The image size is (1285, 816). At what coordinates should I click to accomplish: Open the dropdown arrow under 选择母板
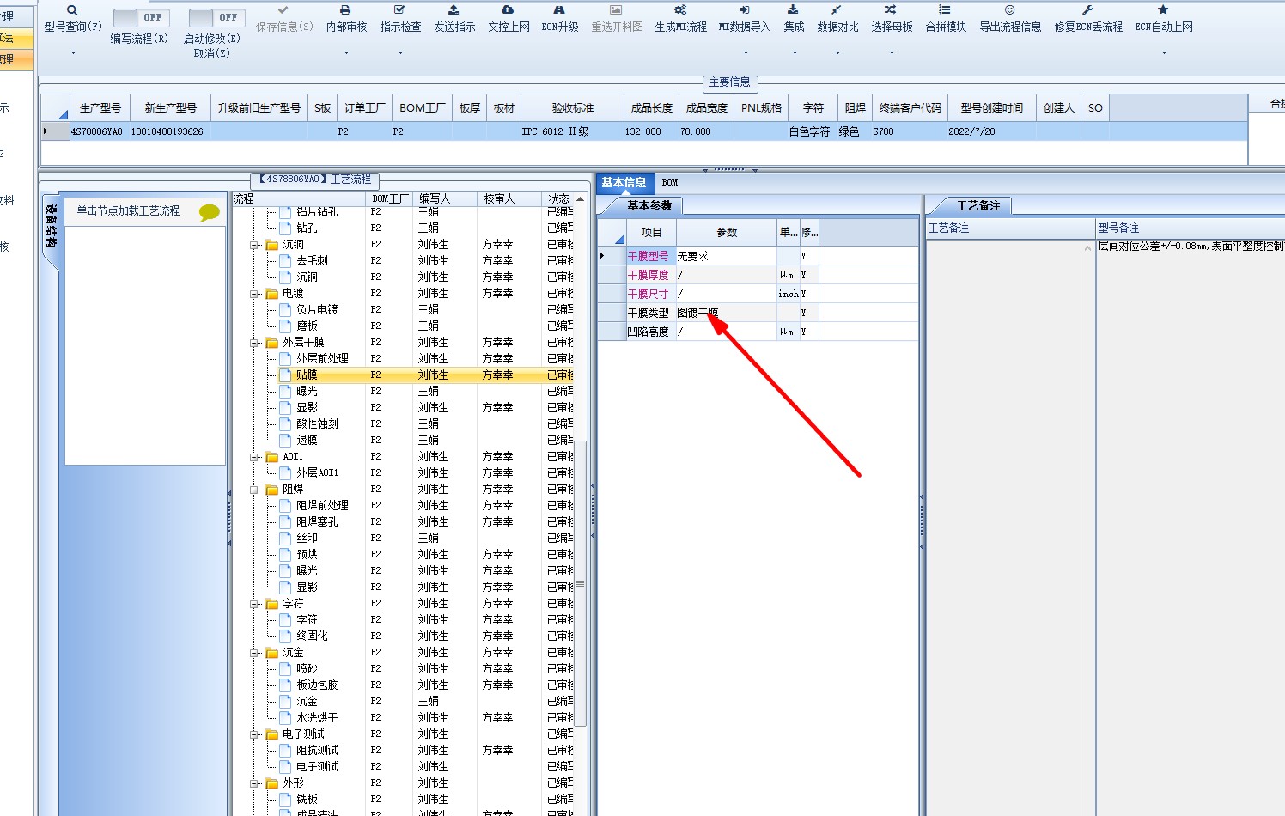tap(891, 53)
